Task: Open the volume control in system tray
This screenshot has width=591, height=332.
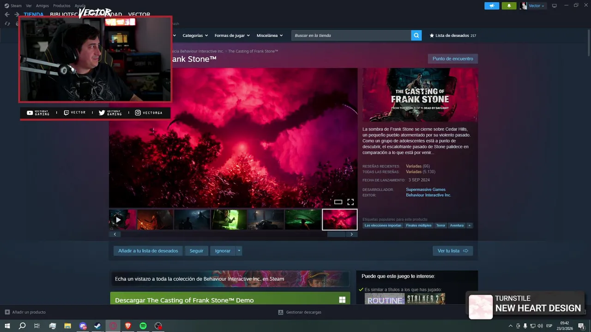Action: coord(540,326)
